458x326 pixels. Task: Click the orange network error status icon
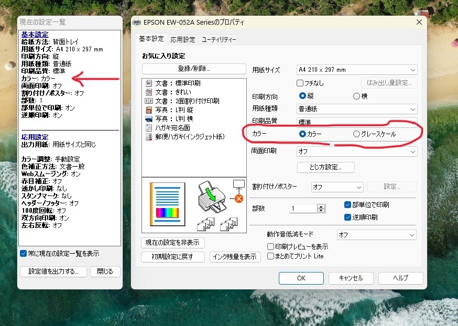click(239, 199)
